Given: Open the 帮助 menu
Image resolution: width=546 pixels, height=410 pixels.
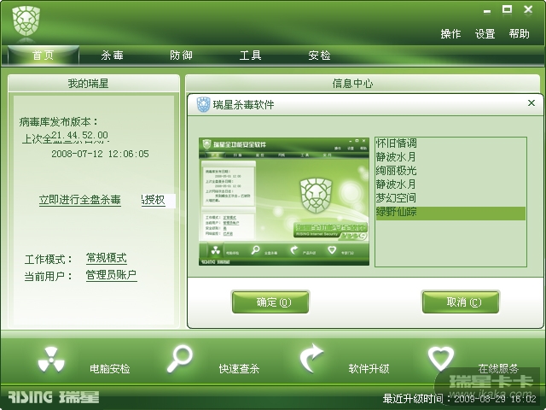Looking at the screenshot, I should click(519, 34).
